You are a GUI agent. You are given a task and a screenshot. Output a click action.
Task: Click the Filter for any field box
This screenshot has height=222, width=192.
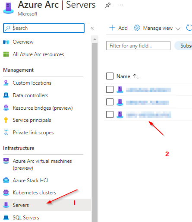pos(138,46)
